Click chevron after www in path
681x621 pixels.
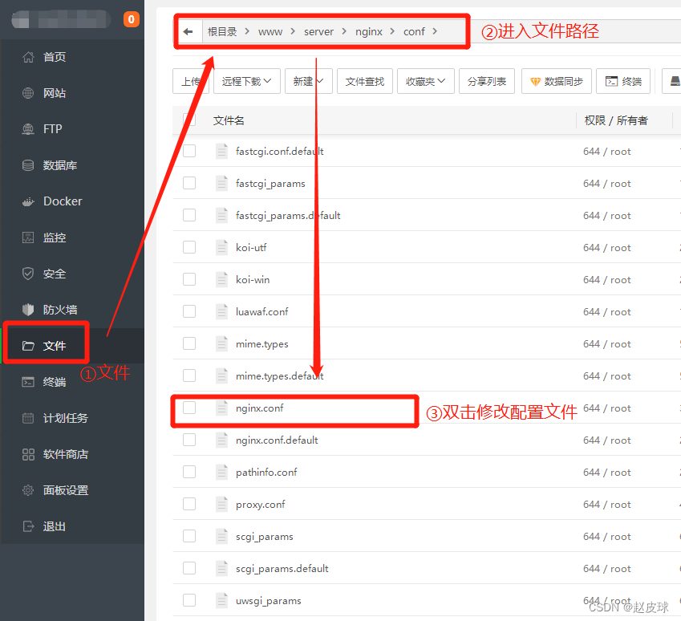point(293,31)
